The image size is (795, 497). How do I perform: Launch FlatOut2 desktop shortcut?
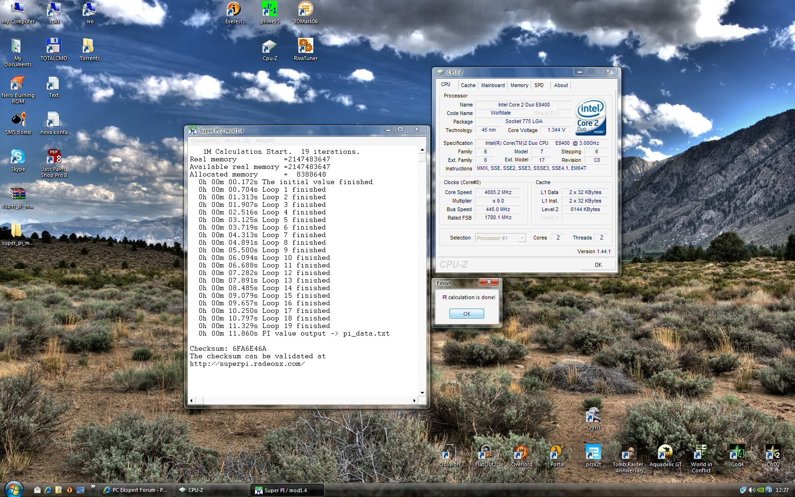point(486,456)
